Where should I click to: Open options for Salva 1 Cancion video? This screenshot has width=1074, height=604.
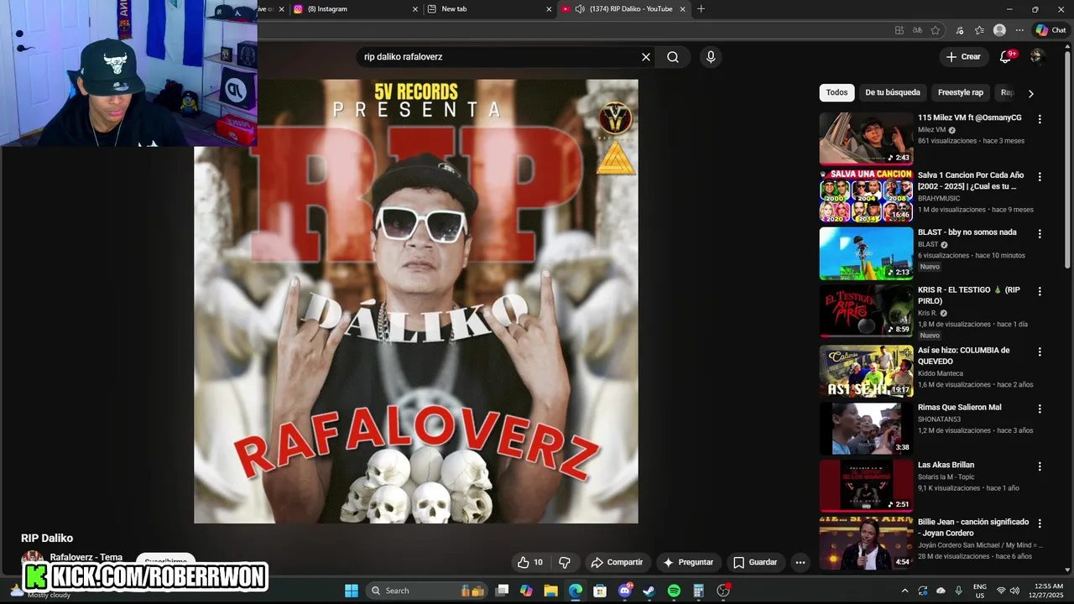[x=1040, y=177]
